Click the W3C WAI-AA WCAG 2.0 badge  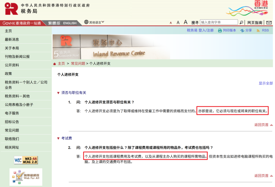[x=26, y=160]
